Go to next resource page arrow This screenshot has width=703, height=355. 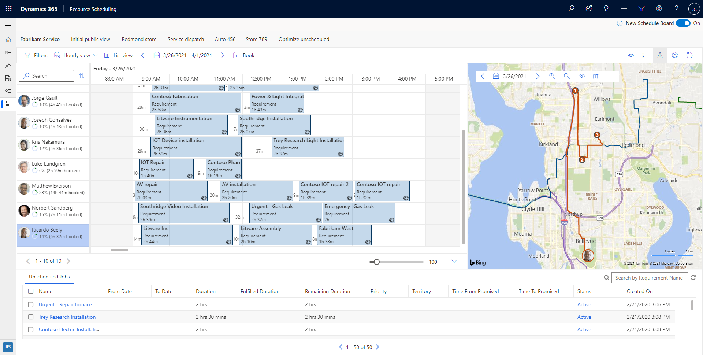coord(68,261)
